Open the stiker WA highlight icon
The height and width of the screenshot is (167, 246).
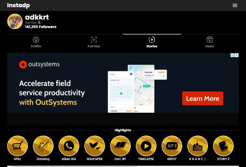(x=69, y=146)
